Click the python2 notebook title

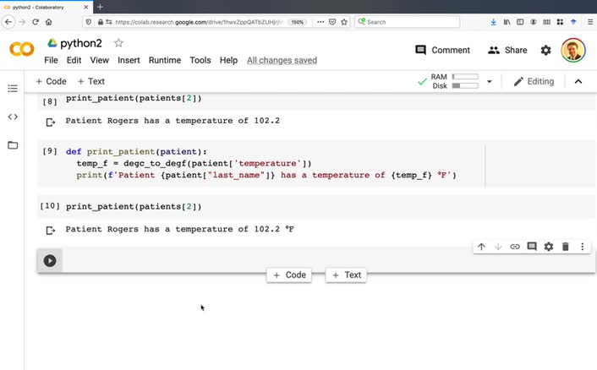(81, 43)
